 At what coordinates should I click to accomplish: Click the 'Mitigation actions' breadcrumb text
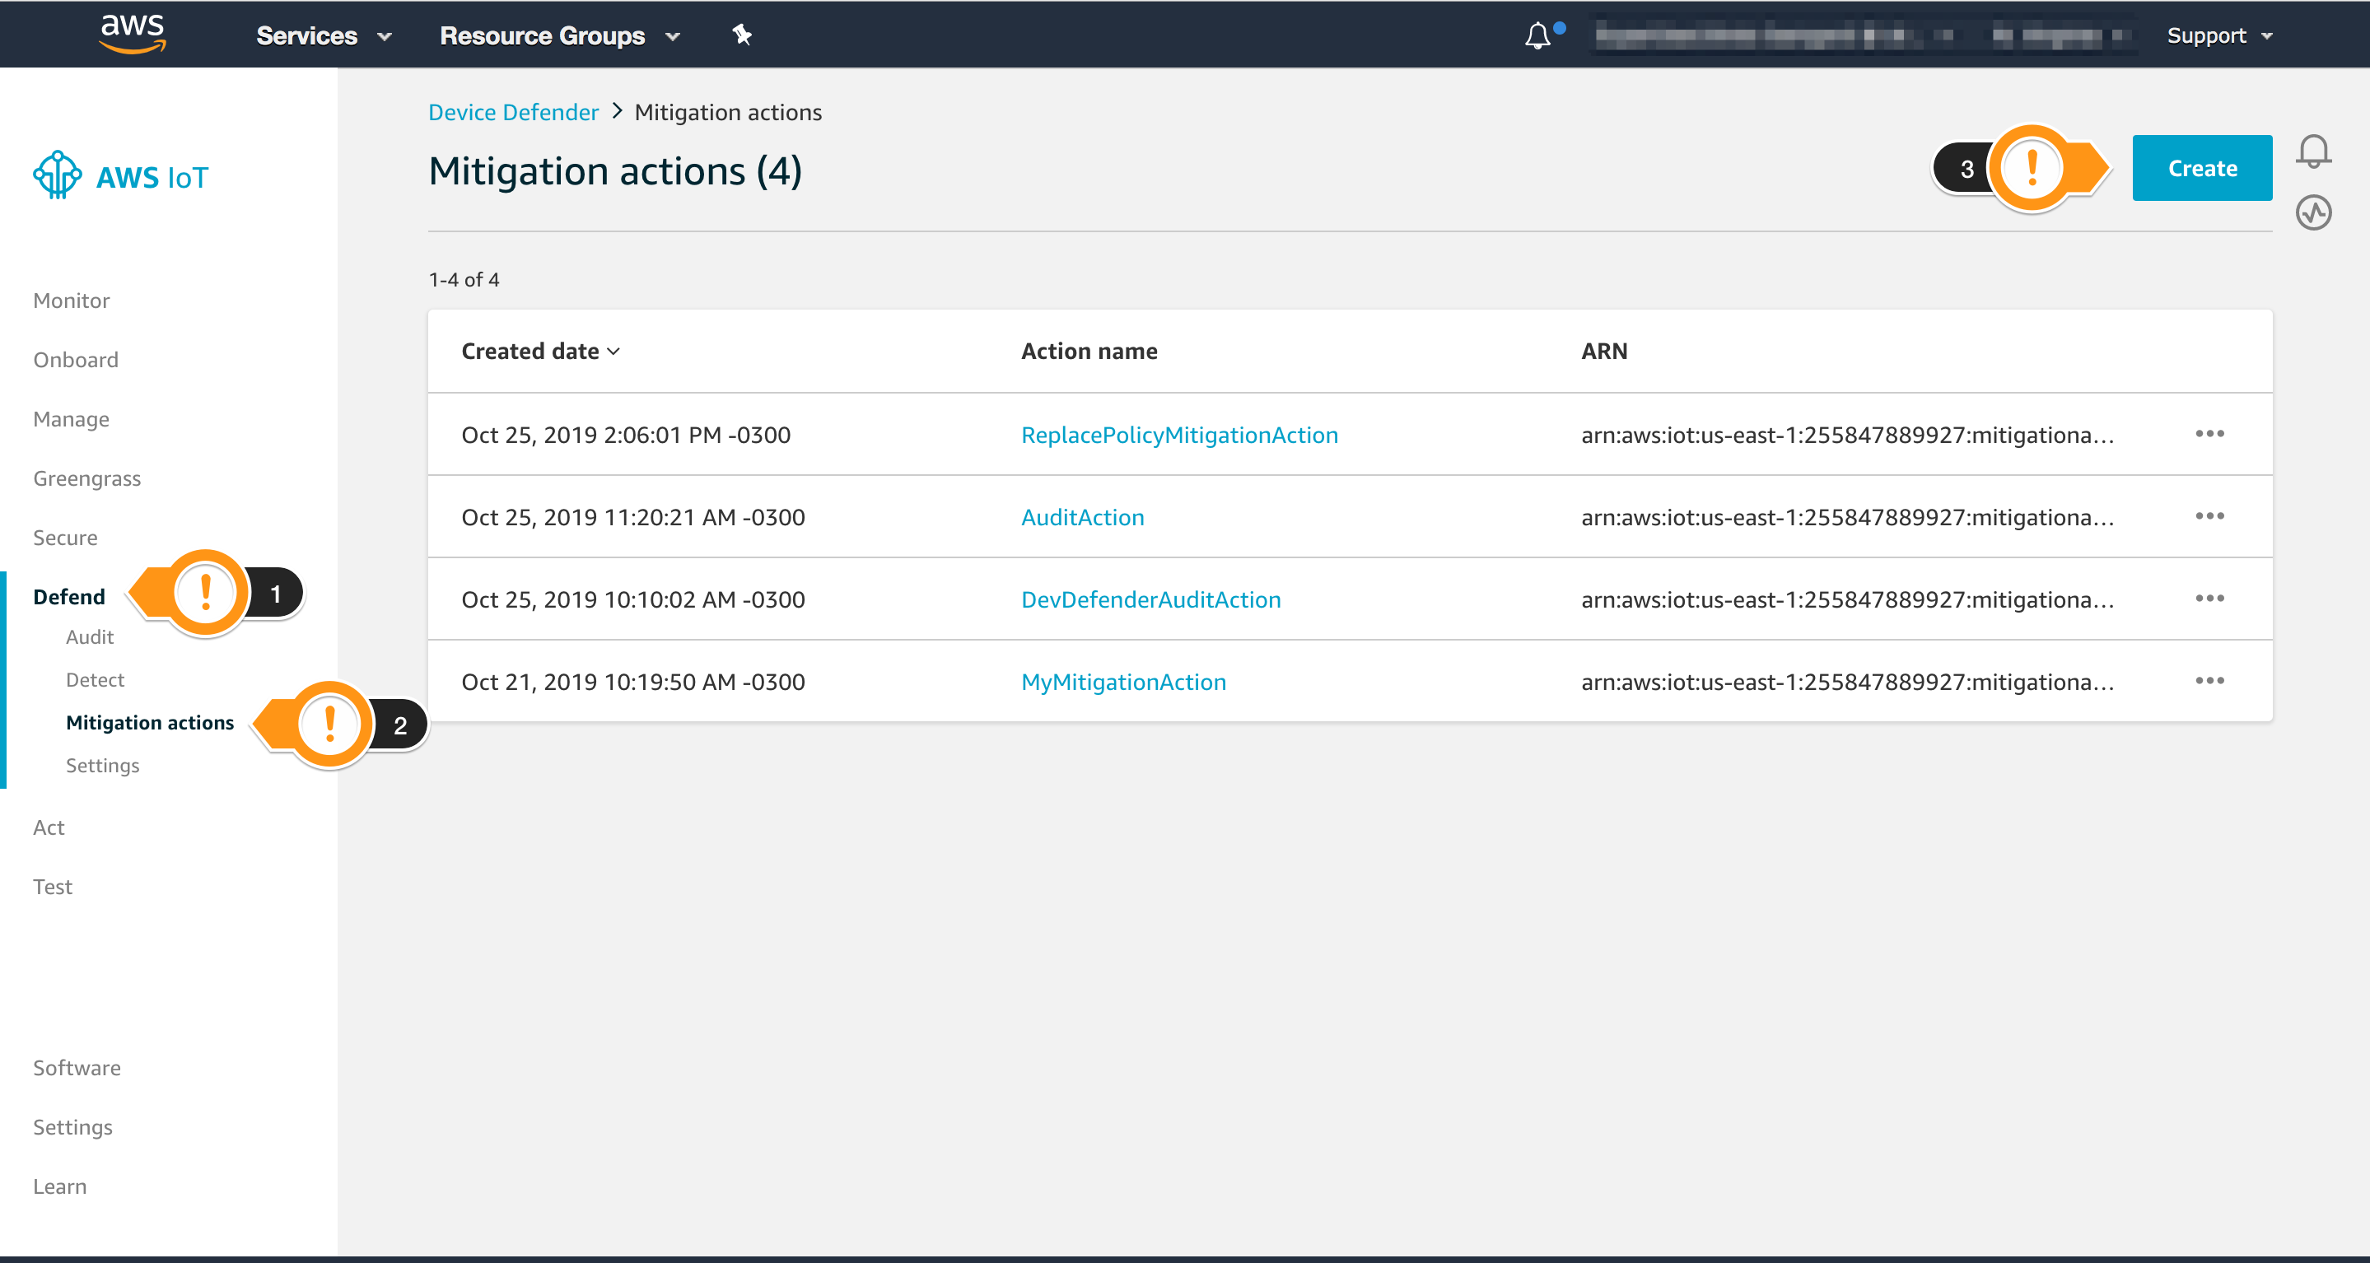[x=728, y=112]
